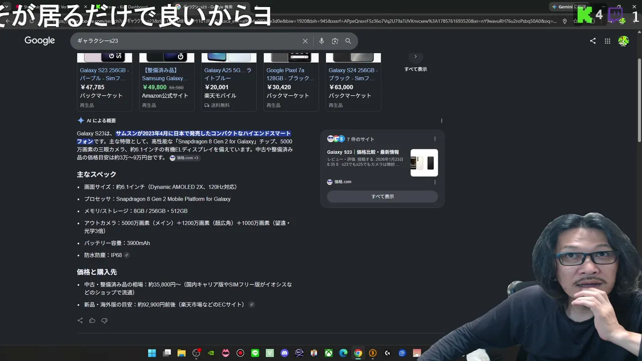Click the Chrome icon in the taskbar
Screen dimensions: 642x361
click(x=358, y=353)
